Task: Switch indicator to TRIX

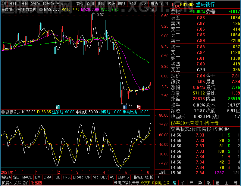Action: (x=67, y=177)
